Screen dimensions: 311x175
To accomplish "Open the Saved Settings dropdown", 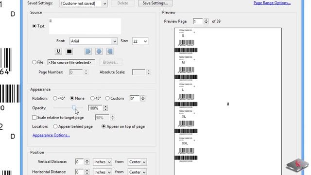I will tap(84, 3).
